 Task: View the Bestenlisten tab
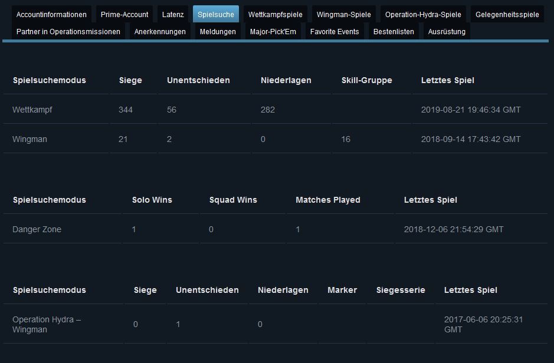pyautogui.click(x=394, y=31)
